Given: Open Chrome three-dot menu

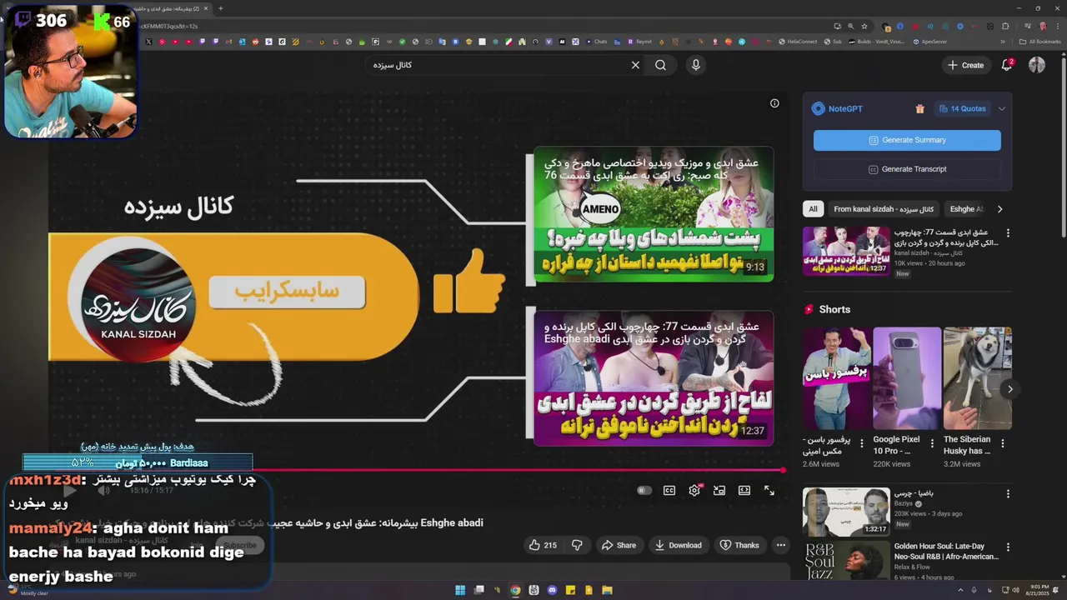Looking at the screenshot, I should point(1057,26).
